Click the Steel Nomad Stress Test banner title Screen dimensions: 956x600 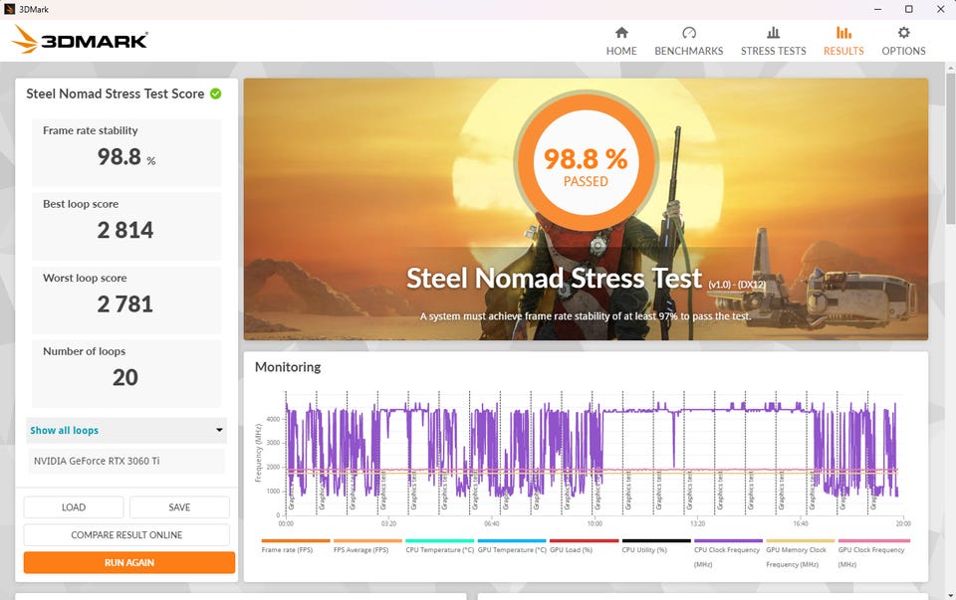[555, 279]
